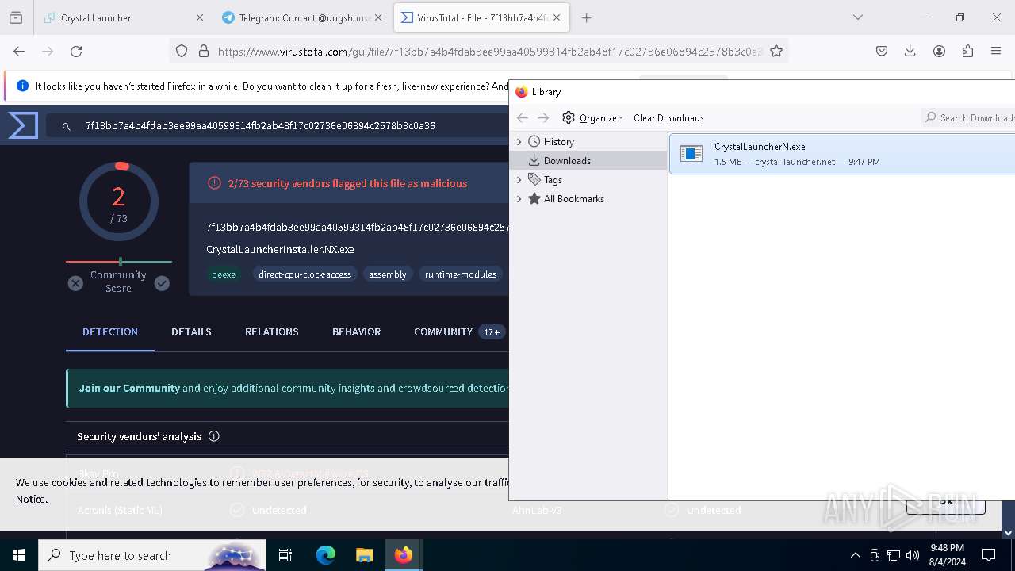The width and height of the screenshot is (1015, 571).
Task: Open the RELATIONS tab
Action: click(x=272, y=331)
